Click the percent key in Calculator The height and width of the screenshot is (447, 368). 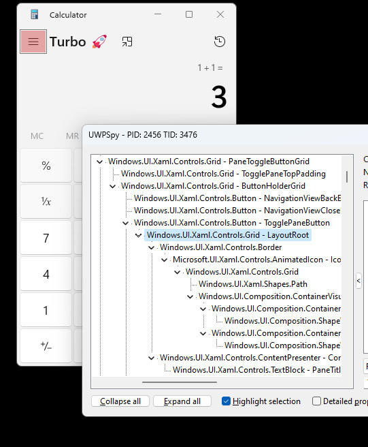[46, 166]
